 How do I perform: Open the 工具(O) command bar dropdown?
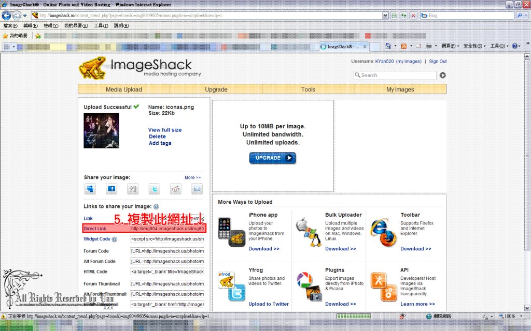click(x=499, y=46)
